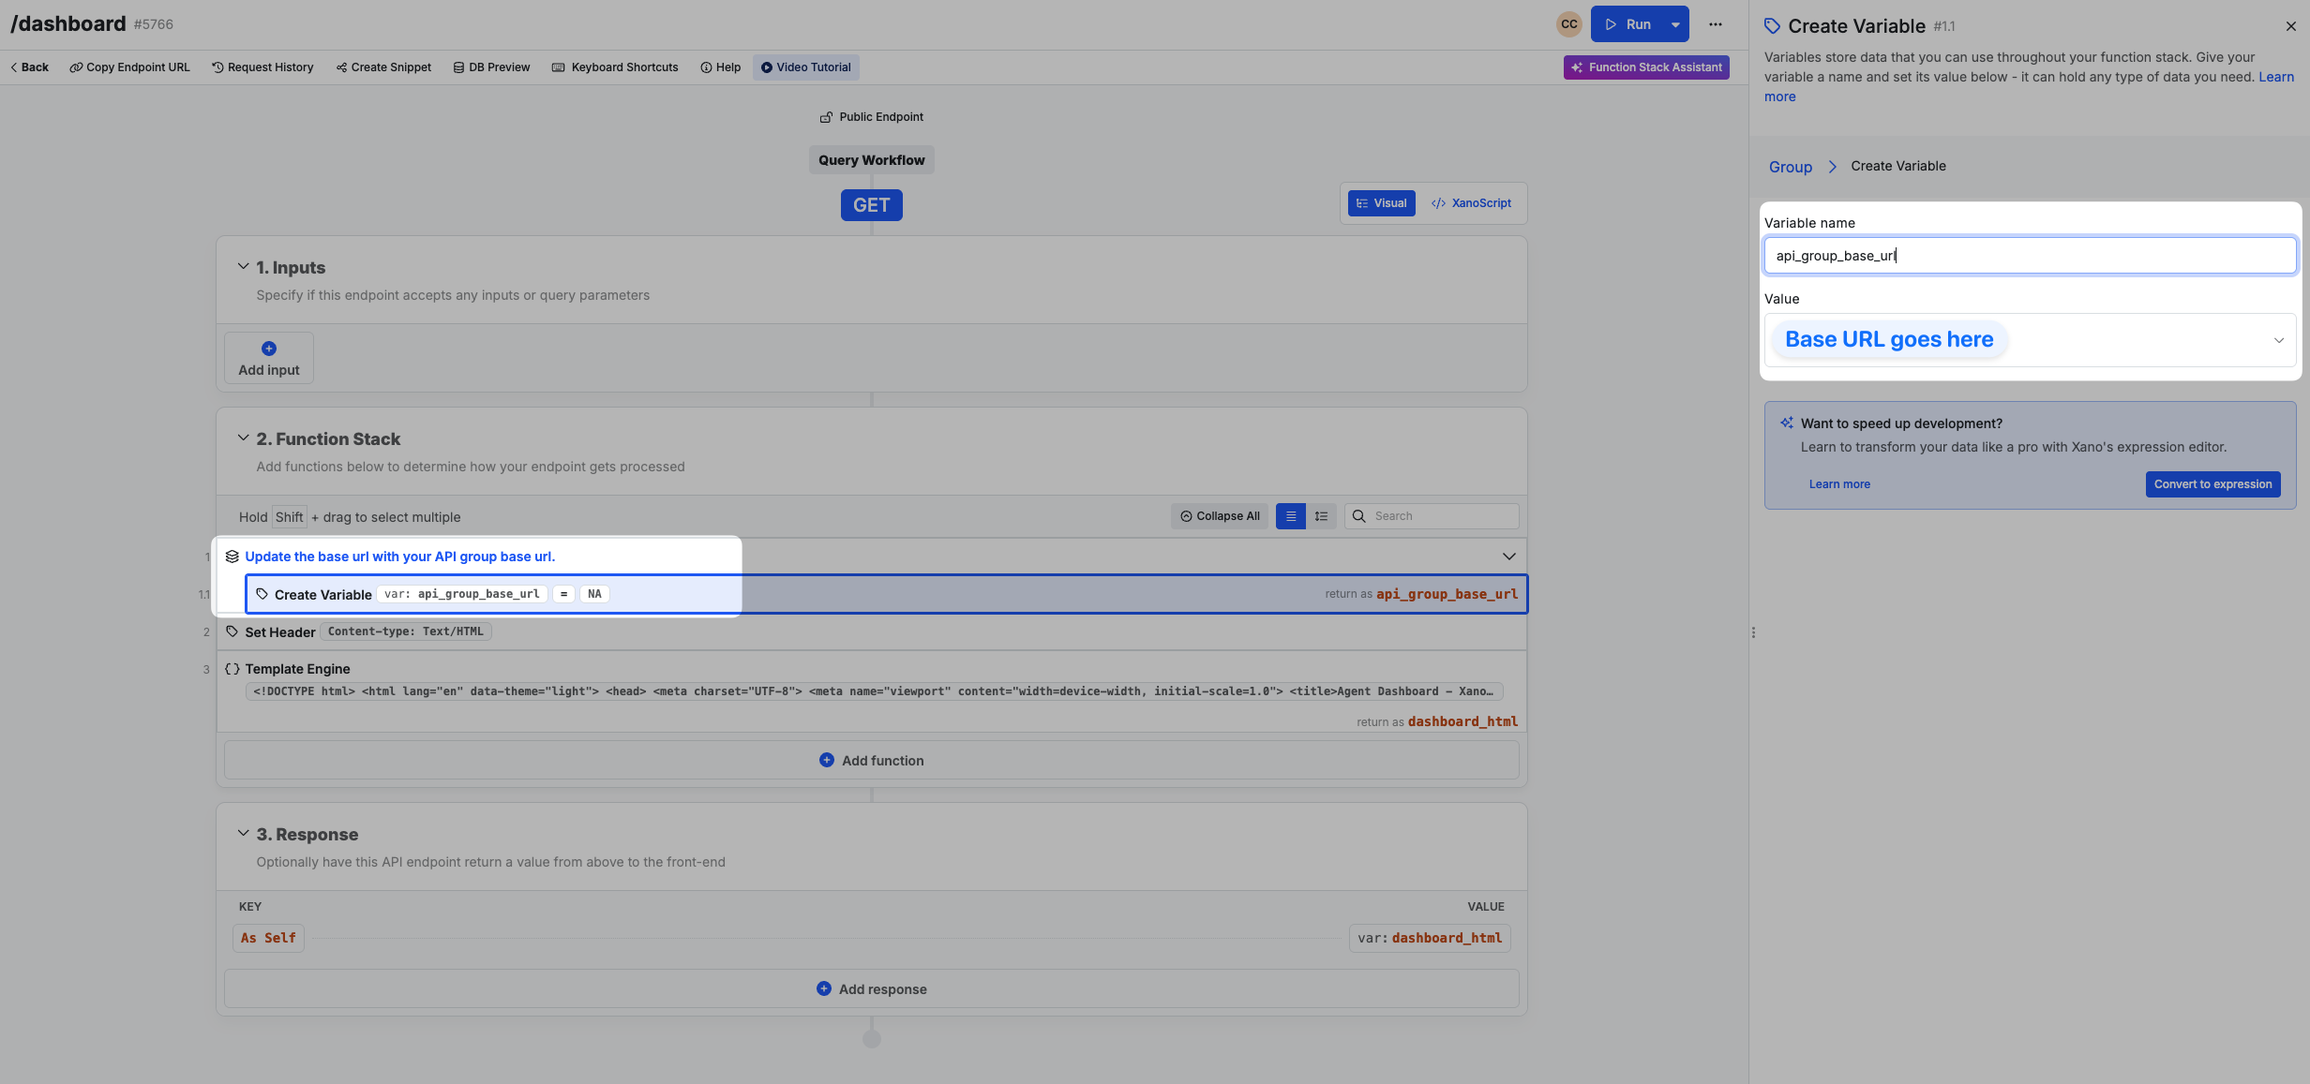The image size is (2310, 1084).
Task: Collapse the 1. Inputs section
Action: (243, 267)
